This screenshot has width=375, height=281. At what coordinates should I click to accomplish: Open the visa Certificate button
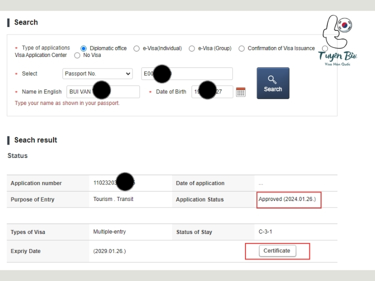coord(277,251)
